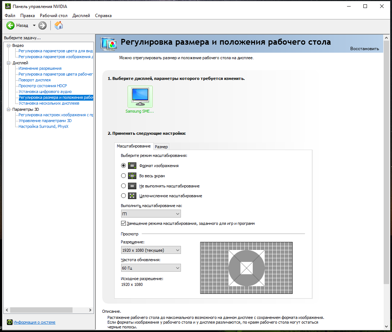Click the 'Samsung SME…' display label

[140, 111]
